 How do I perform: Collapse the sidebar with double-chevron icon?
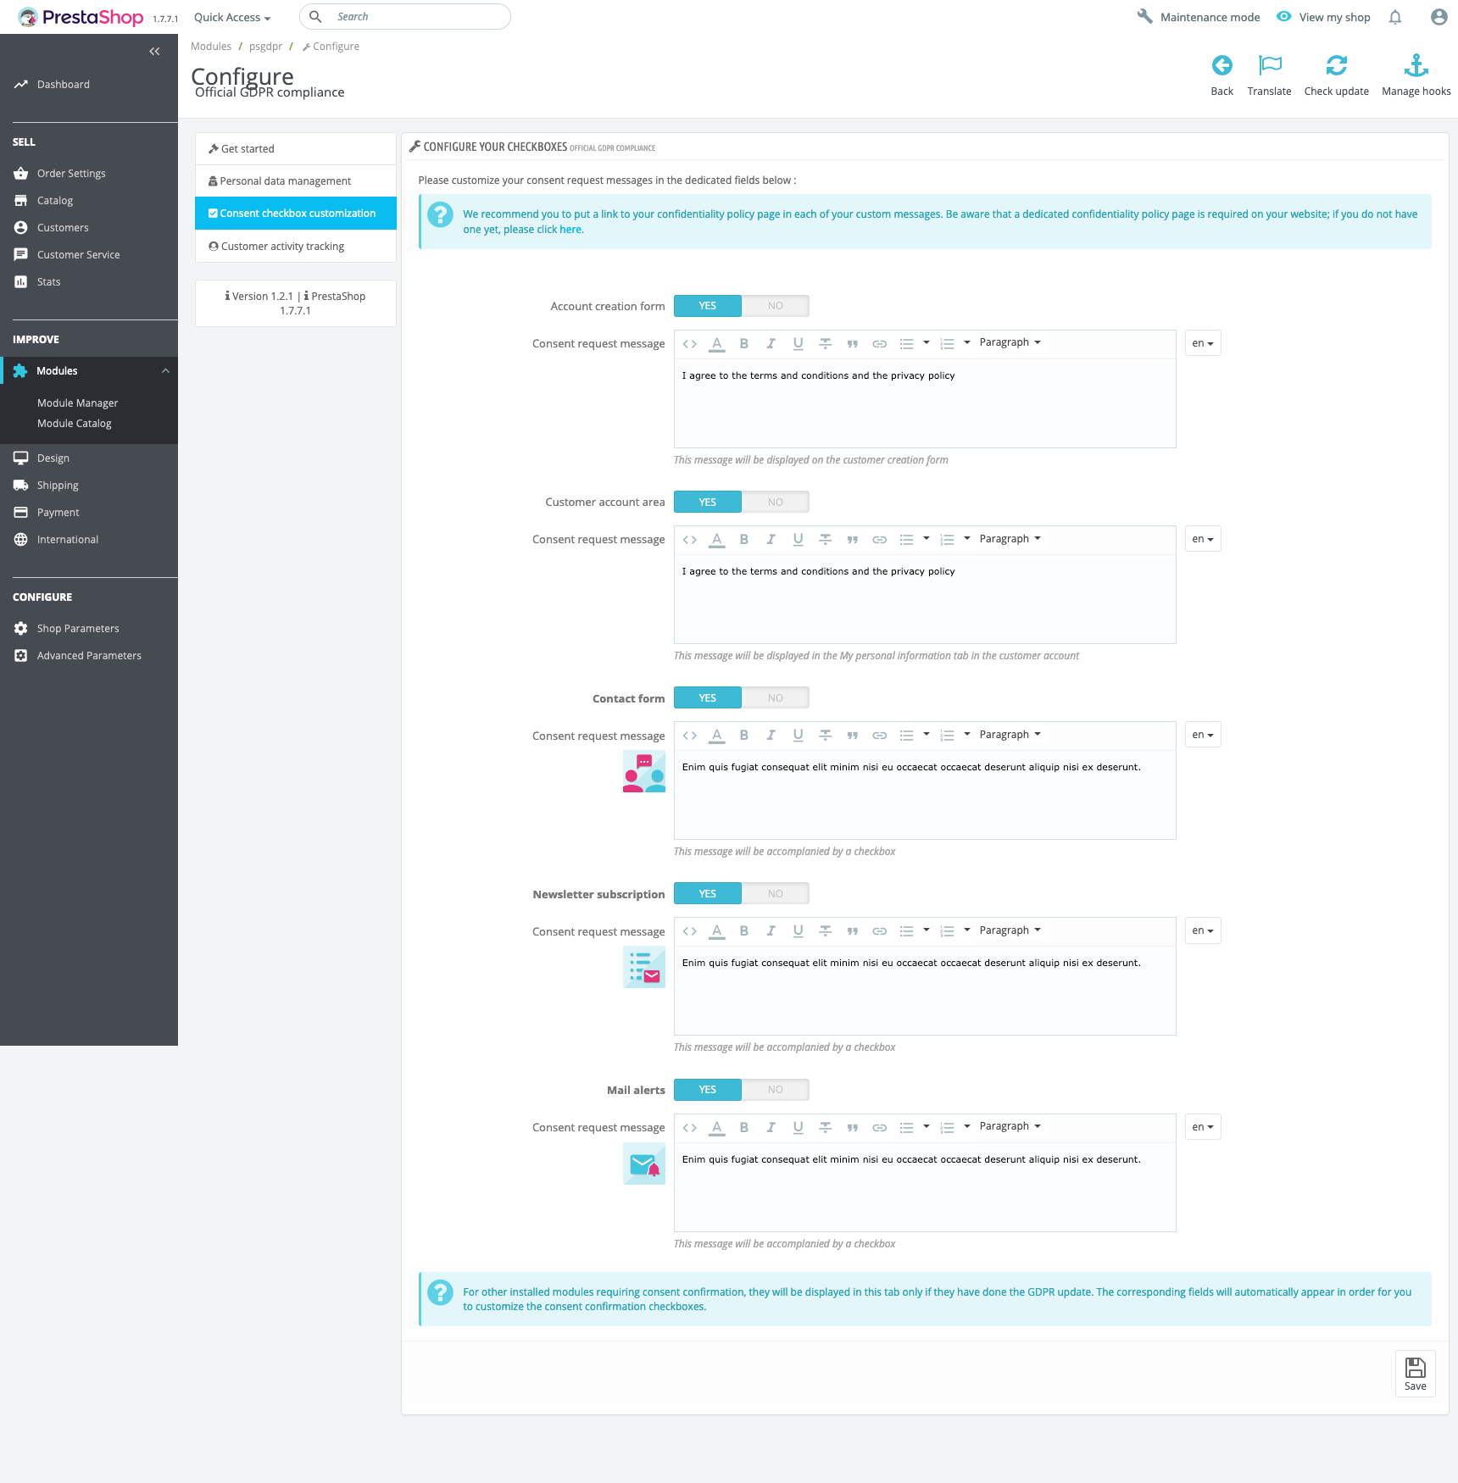(x=154, y=52)
